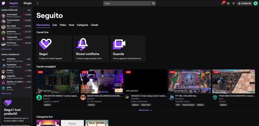Open TFT NEL CHILLING stream title
Screen dimensions: 259x126
coord(186,96)
